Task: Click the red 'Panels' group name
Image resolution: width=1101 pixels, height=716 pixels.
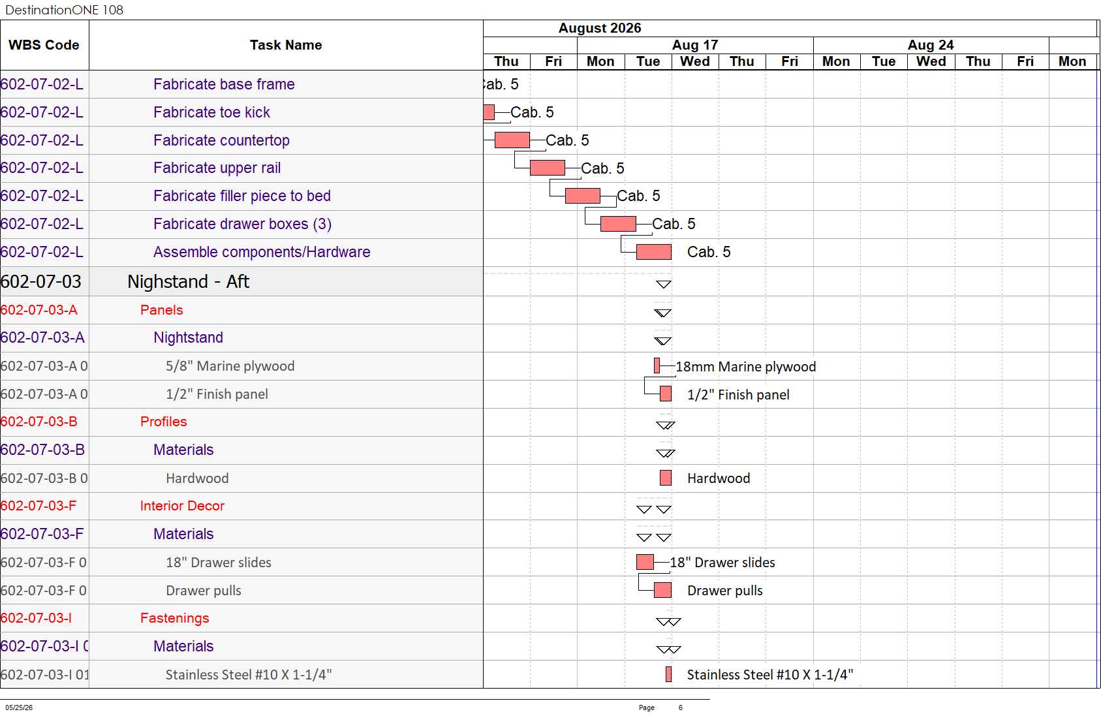Action: (161, 310)
